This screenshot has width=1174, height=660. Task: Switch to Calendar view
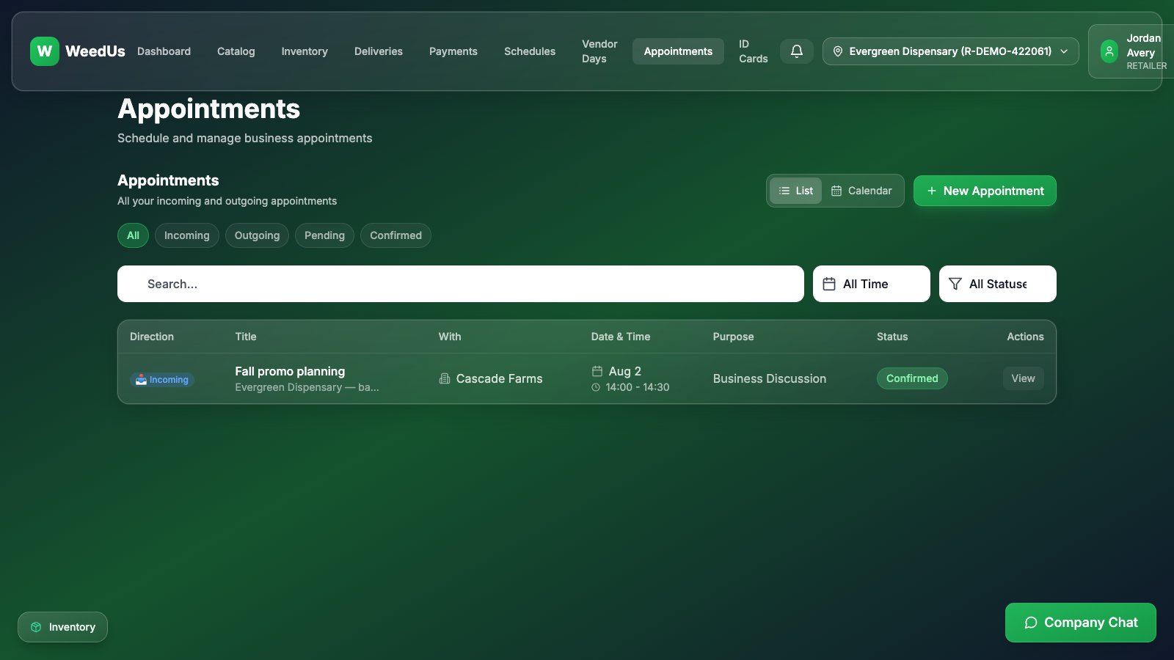tap(861, 191)
